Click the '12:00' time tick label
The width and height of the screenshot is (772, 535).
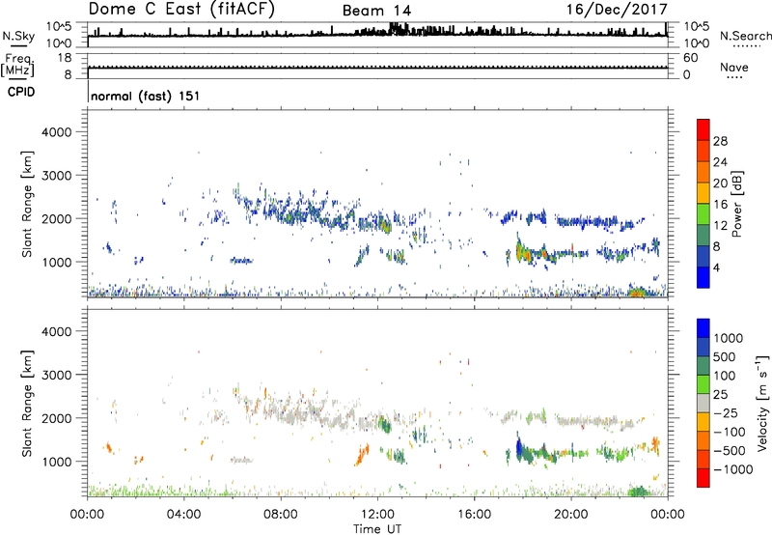point(377,515)
